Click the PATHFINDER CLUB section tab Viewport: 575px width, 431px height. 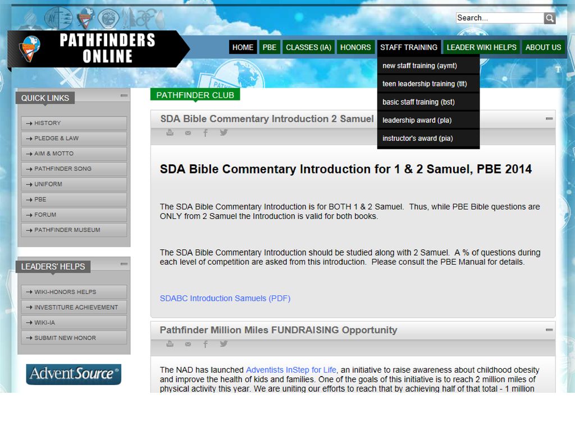pyautogui.click(x=195, y=95)
